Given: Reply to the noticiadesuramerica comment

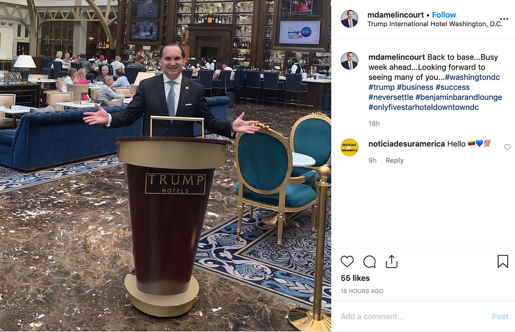Looking at the screenshot, I should 394,160.
